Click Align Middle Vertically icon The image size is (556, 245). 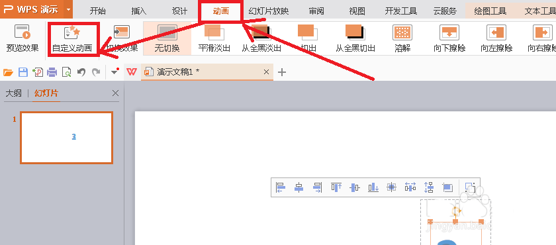tap(355, 187)
